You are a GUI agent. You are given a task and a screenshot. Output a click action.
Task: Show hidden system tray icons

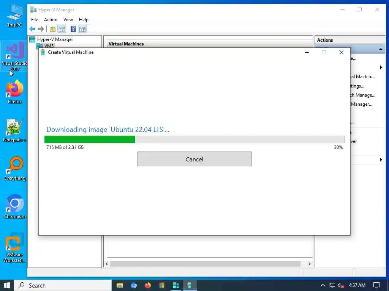[x=323, y=285]
